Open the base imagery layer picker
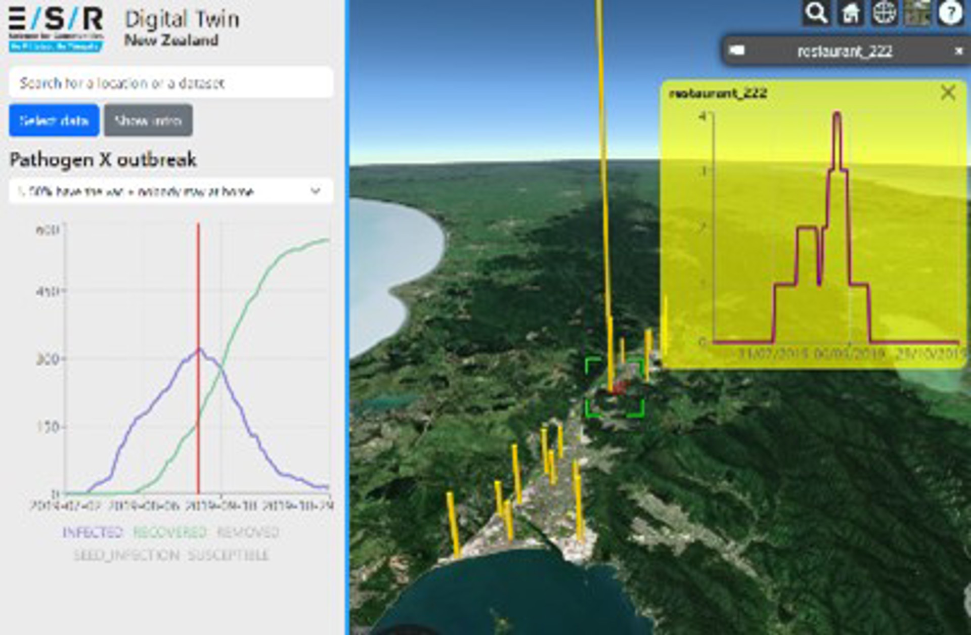Image resolution: width=971 pixels, height=635 pixels. [917, 13]
